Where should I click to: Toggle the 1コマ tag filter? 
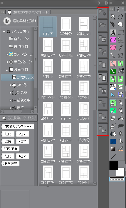(x=8, y=134)
